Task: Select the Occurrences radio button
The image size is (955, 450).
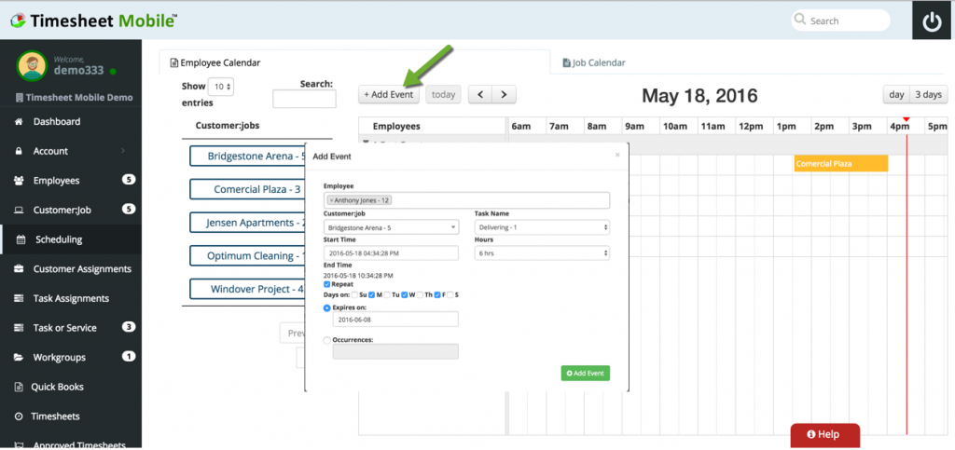Action: 326,340
